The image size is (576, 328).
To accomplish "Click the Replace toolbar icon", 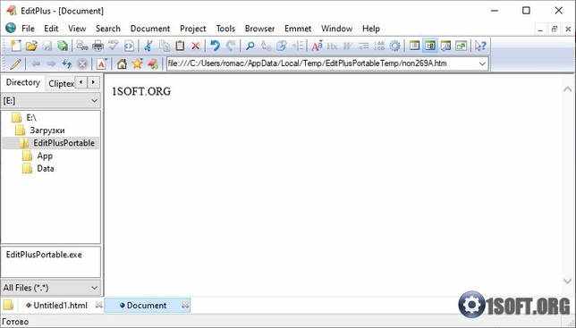I will pos(266,46).
